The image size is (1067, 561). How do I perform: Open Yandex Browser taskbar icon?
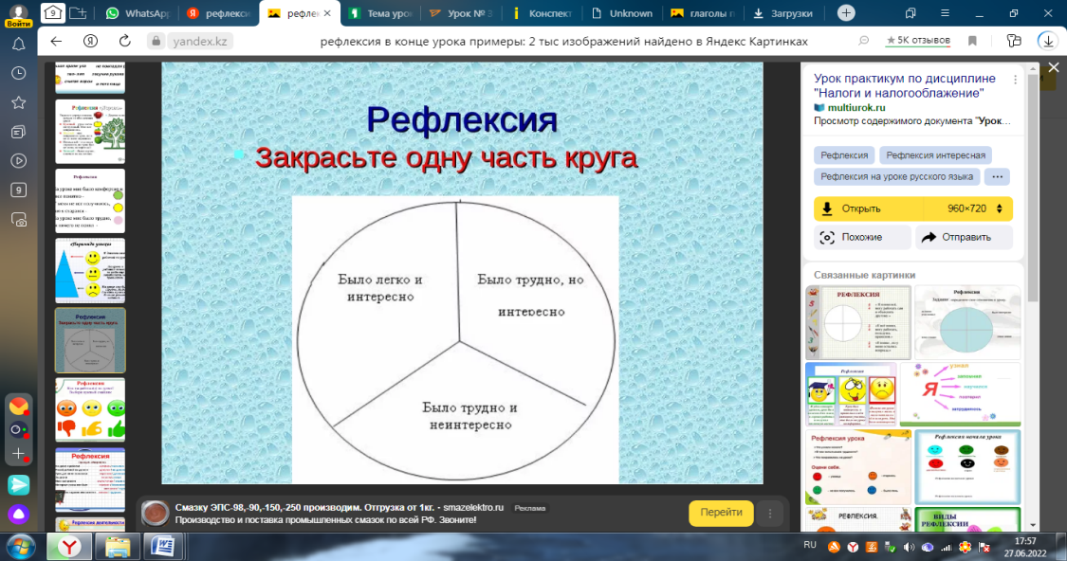coord(68,547)
